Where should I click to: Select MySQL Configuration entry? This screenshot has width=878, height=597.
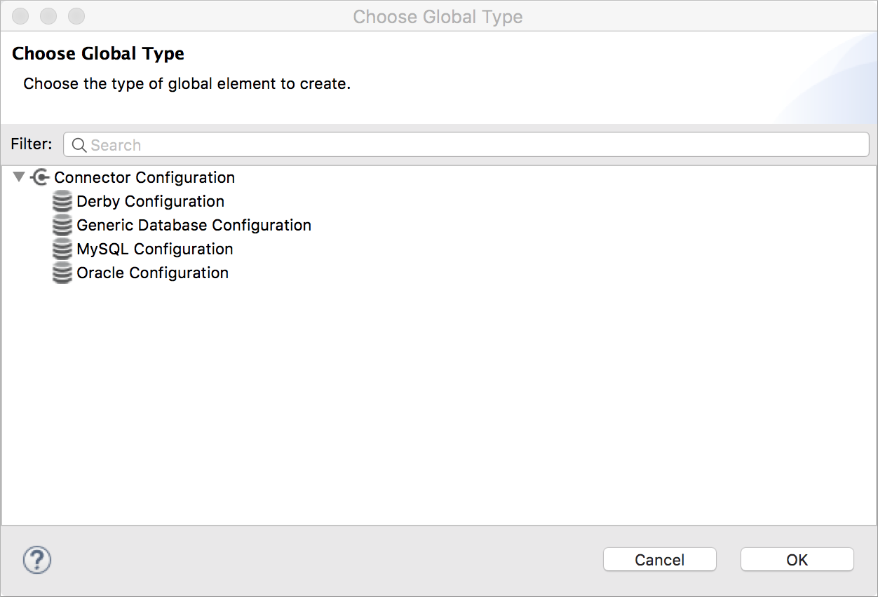click(154, 249)
